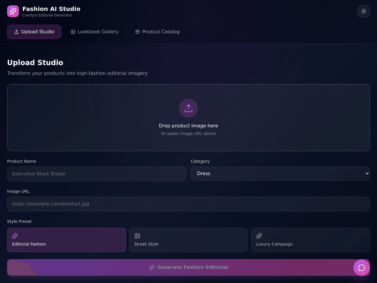
Task: Toggle light mode with the sun icon
Action: [364, 11]
